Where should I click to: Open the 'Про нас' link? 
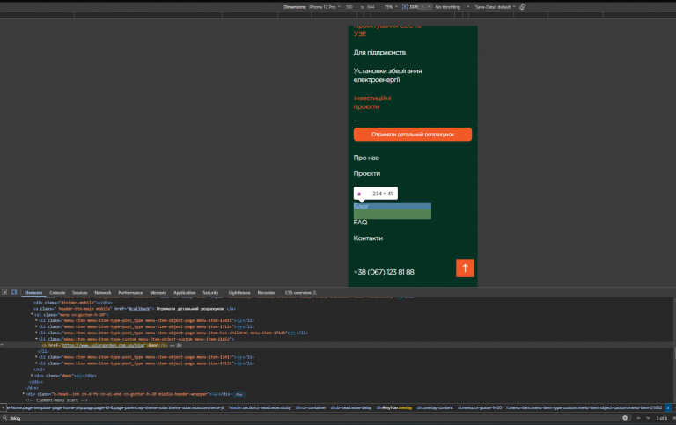(366, 158)
